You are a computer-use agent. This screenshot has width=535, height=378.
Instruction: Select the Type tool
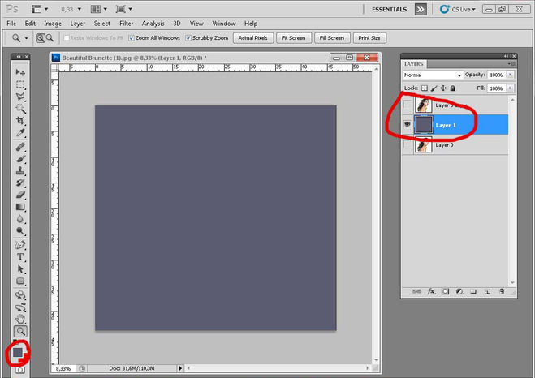[x=21, y=256]
